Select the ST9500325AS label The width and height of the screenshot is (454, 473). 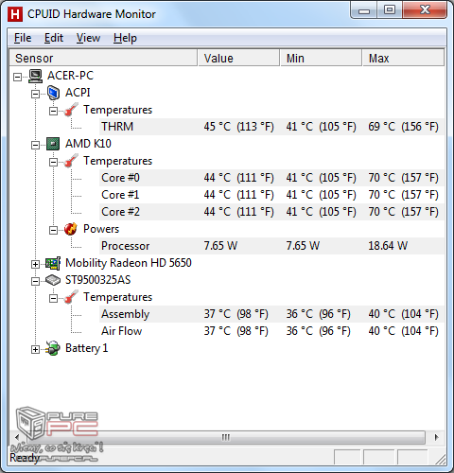(97, 280)
